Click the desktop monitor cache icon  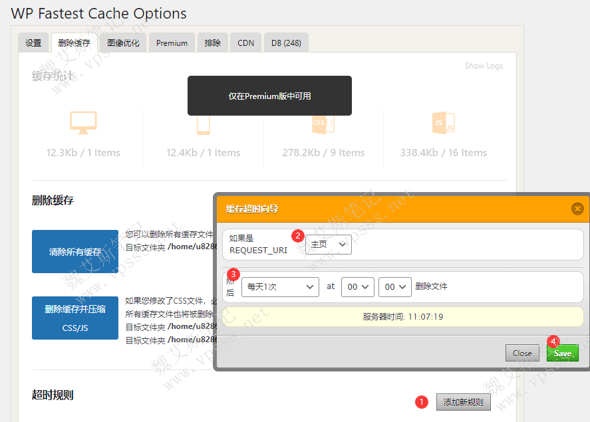[83, 122]
